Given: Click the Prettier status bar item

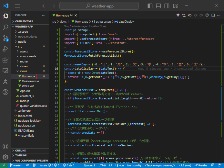Looking at the screenshot, I should [201, 165].
